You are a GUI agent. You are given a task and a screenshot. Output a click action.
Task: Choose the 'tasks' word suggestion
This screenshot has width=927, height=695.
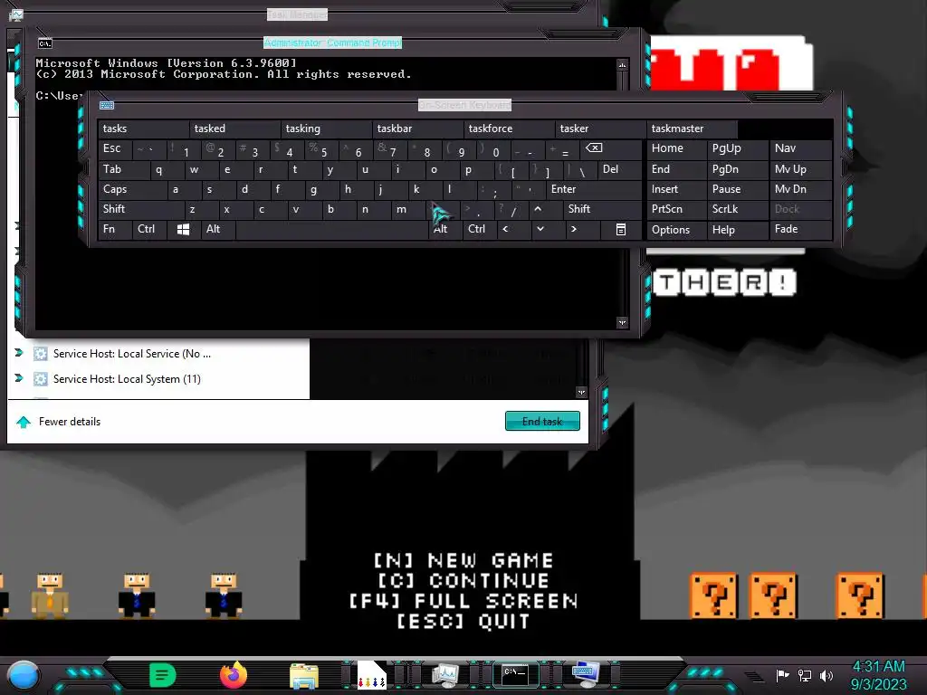(x=144, y=129)
